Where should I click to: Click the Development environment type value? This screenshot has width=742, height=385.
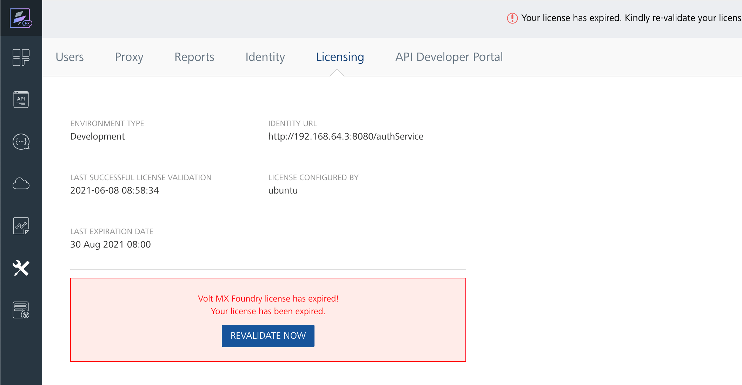tap(98, 136)
